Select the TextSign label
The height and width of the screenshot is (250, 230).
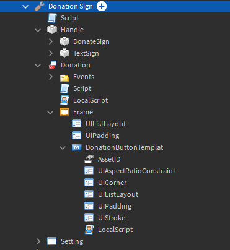(x=86, y=53)
